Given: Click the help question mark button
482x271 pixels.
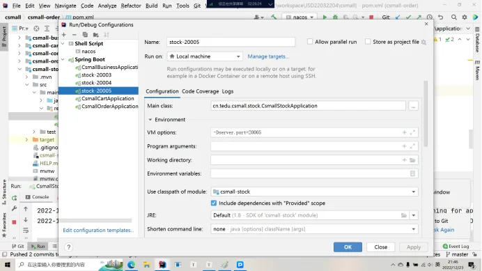Looking at the screenshot, I should (x=69, y=247).
